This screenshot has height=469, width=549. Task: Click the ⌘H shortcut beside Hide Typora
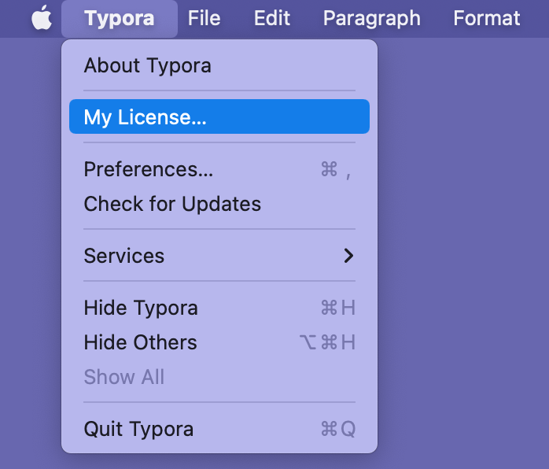click(337, 308)
